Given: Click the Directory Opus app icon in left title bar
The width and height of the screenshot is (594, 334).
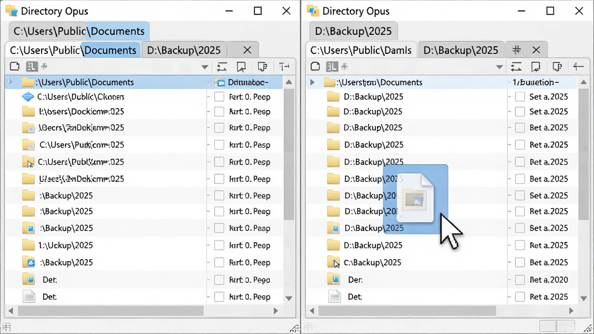Looking at the screenshot, I should click(x=12, y=11).
